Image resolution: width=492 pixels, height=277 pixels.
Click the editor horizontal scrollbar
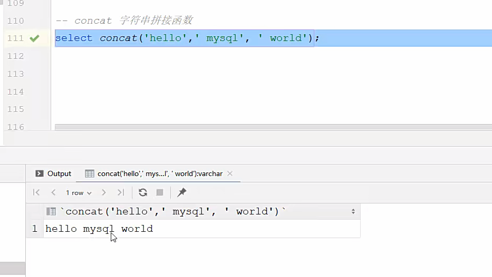point(273,127)
